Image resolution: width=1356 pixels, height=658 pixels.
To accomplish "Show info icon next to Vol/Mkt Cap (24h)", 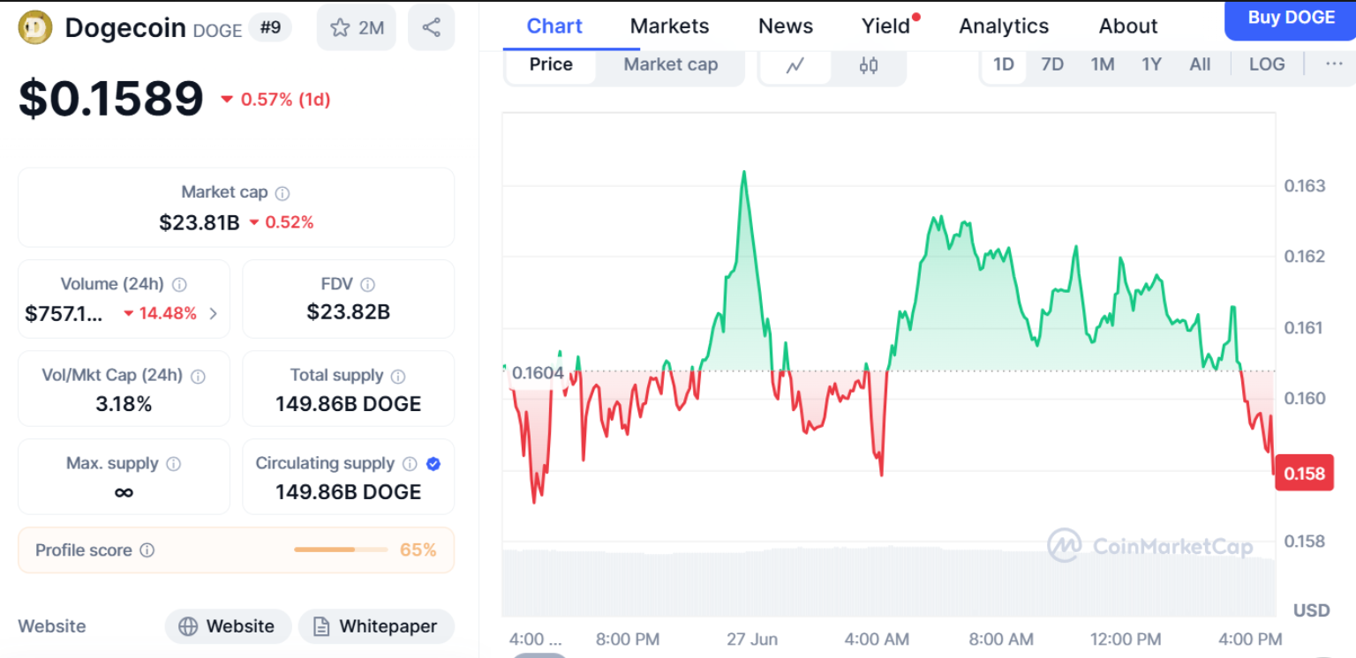I will tap(198, 377).
